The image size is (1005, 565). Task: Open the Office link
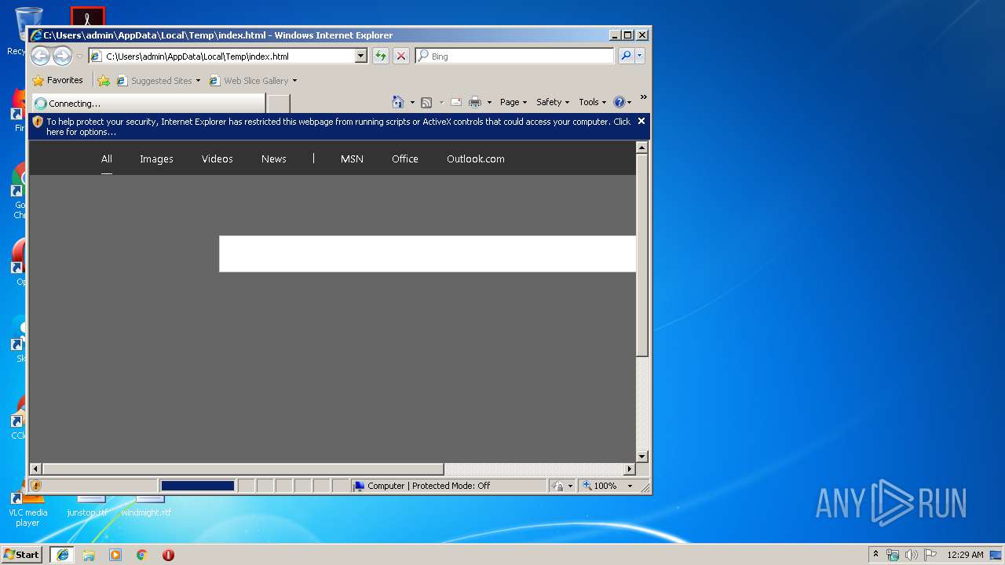point(405,159)
